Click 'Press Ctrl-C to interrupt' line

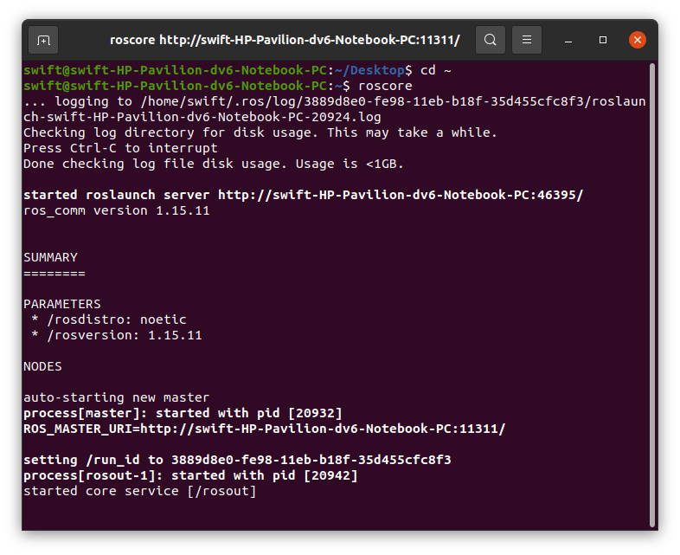(x=120, y=148)
